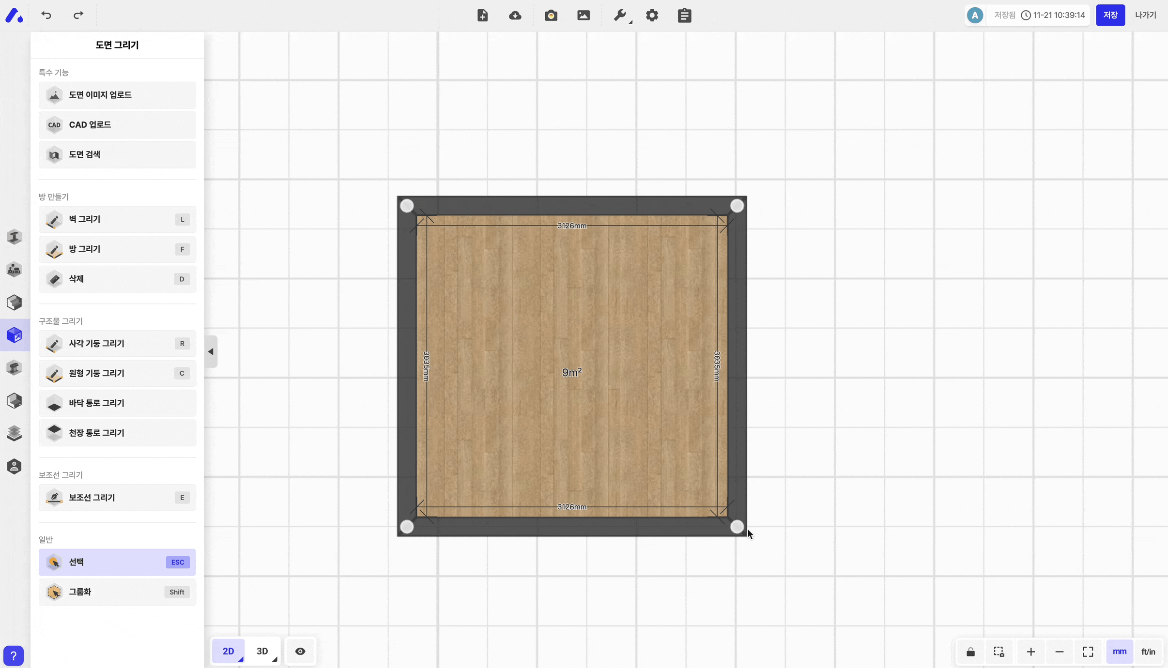Viewport: 1168px width, 668px height.
Task: Open the wrench tool dropdown
Action: (621, 15)
